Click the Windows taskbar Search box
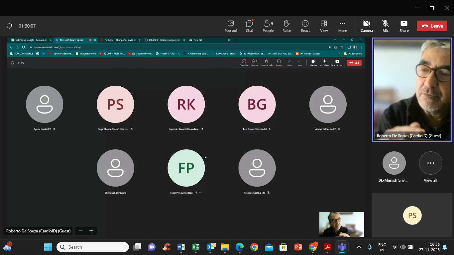 pyautogui.click(x=93, y=247)
